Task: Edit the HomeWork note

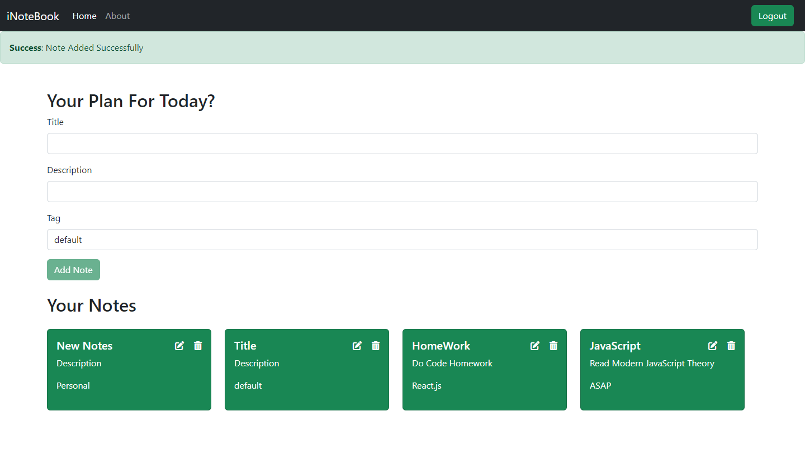Action: tap(535, 346)
